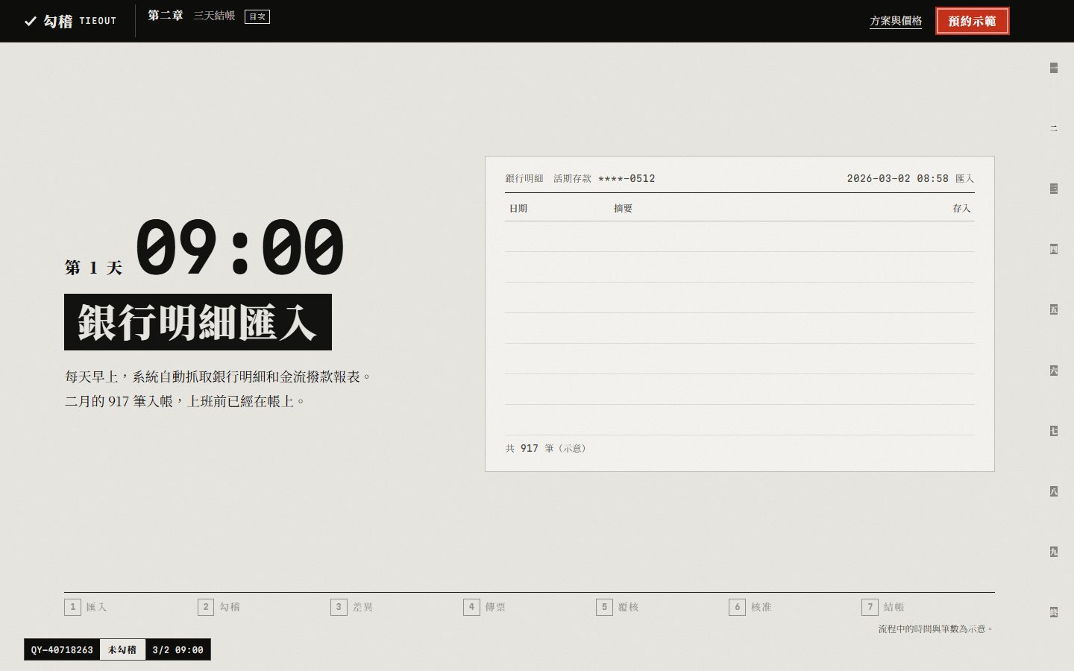Click the 第二章 chapter label in header
Viewport: 1074px width, 671px height.
pos(166,16)
